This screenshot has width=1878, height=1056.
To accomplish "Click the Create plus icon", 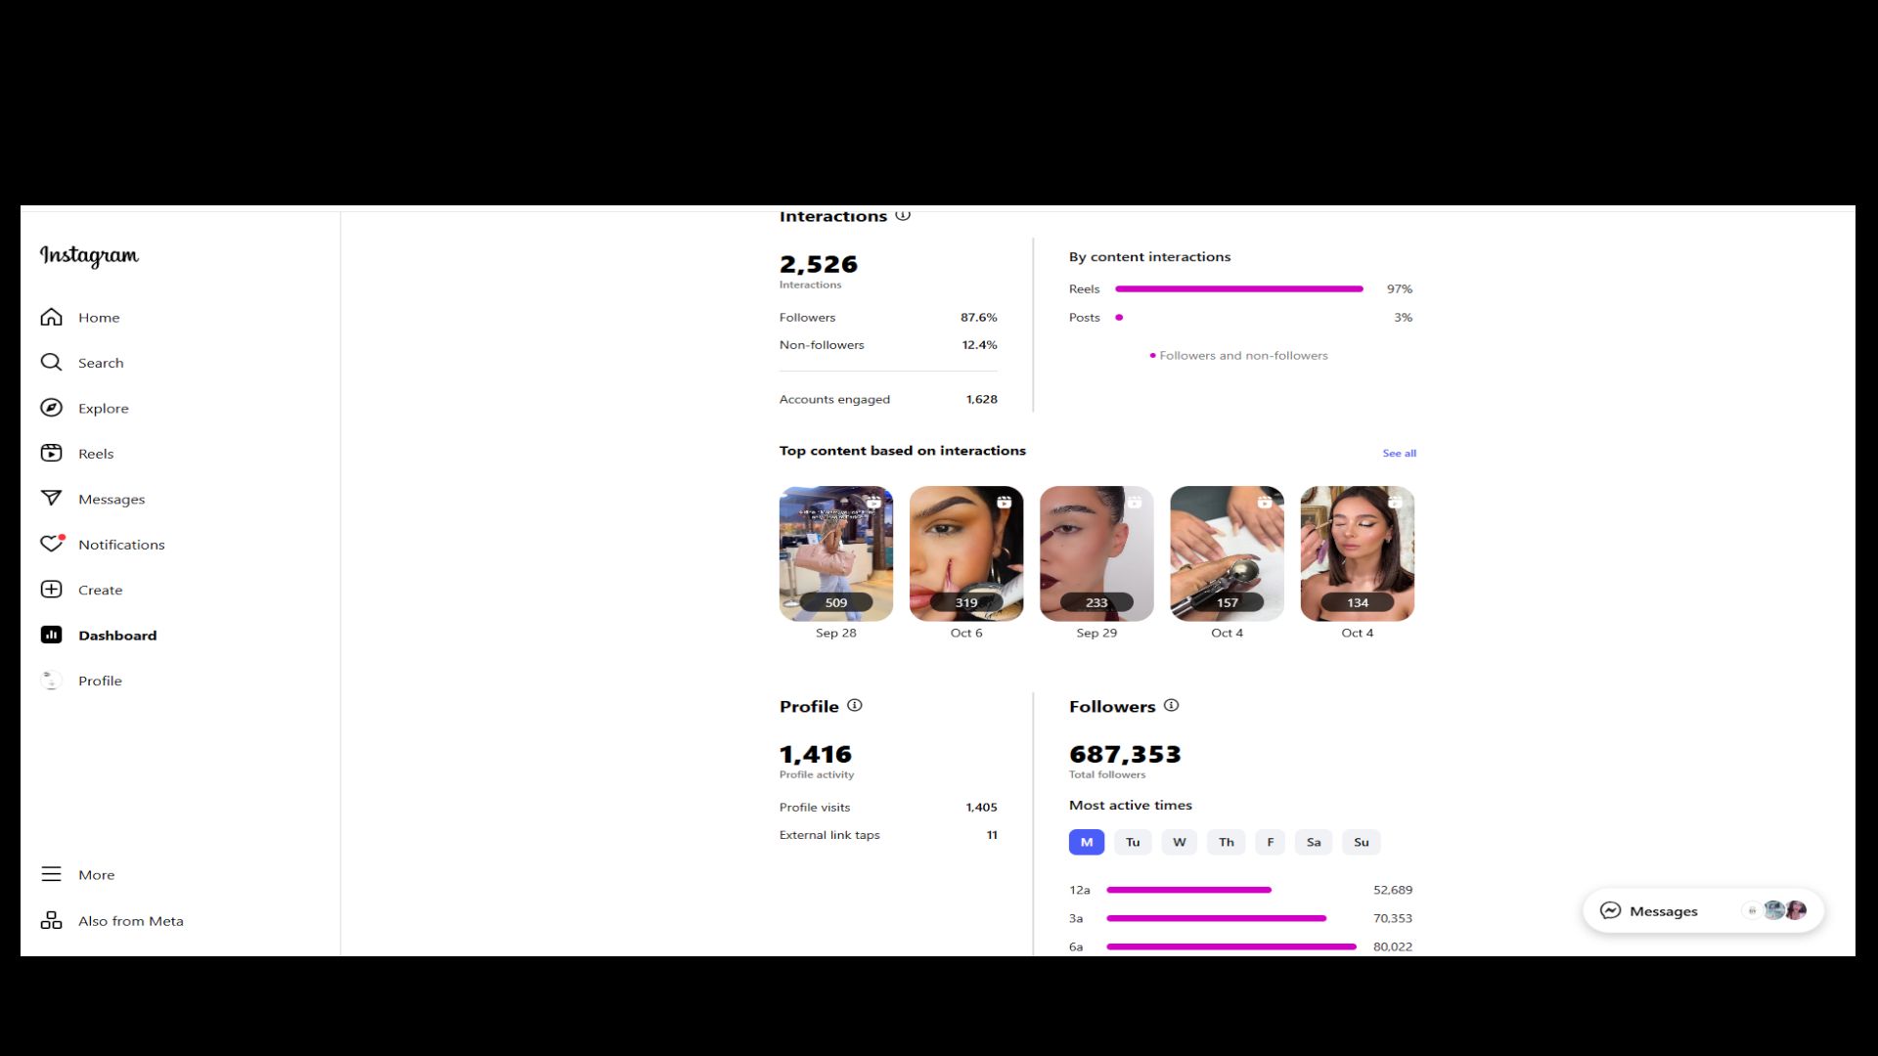I will pos(51,590).
